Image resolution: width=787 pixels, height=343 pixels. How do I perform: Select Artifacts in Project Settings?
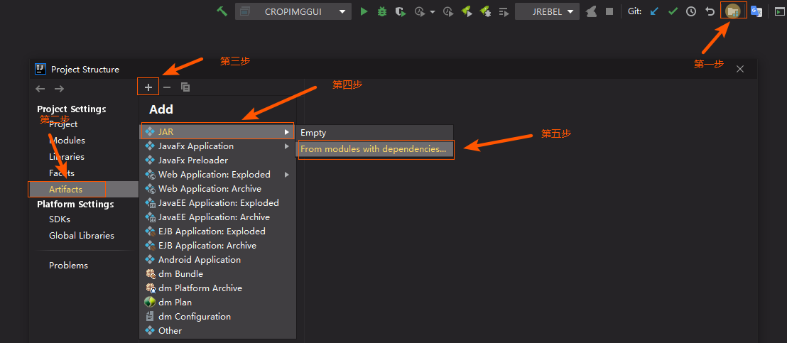(83, 189)
